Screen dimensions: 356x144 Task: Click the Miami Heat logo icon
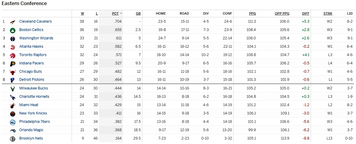13,105
